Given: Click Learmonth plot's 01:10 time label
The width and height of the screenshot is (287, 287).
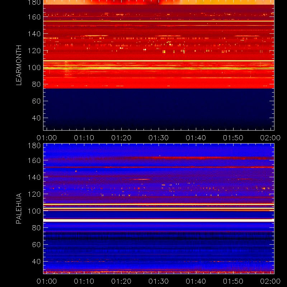Looking at the screenshot, I should point(84,138).
